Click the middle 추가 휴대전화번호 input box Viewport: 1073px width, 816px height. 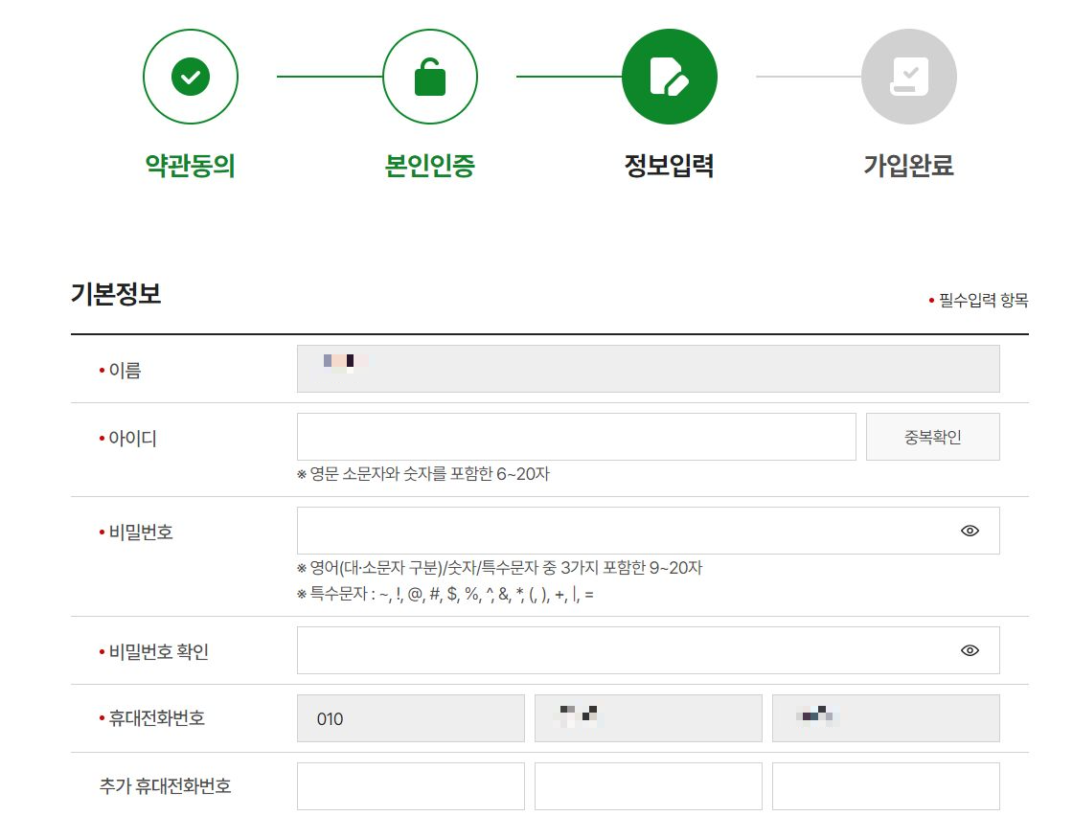coord(648,785)
